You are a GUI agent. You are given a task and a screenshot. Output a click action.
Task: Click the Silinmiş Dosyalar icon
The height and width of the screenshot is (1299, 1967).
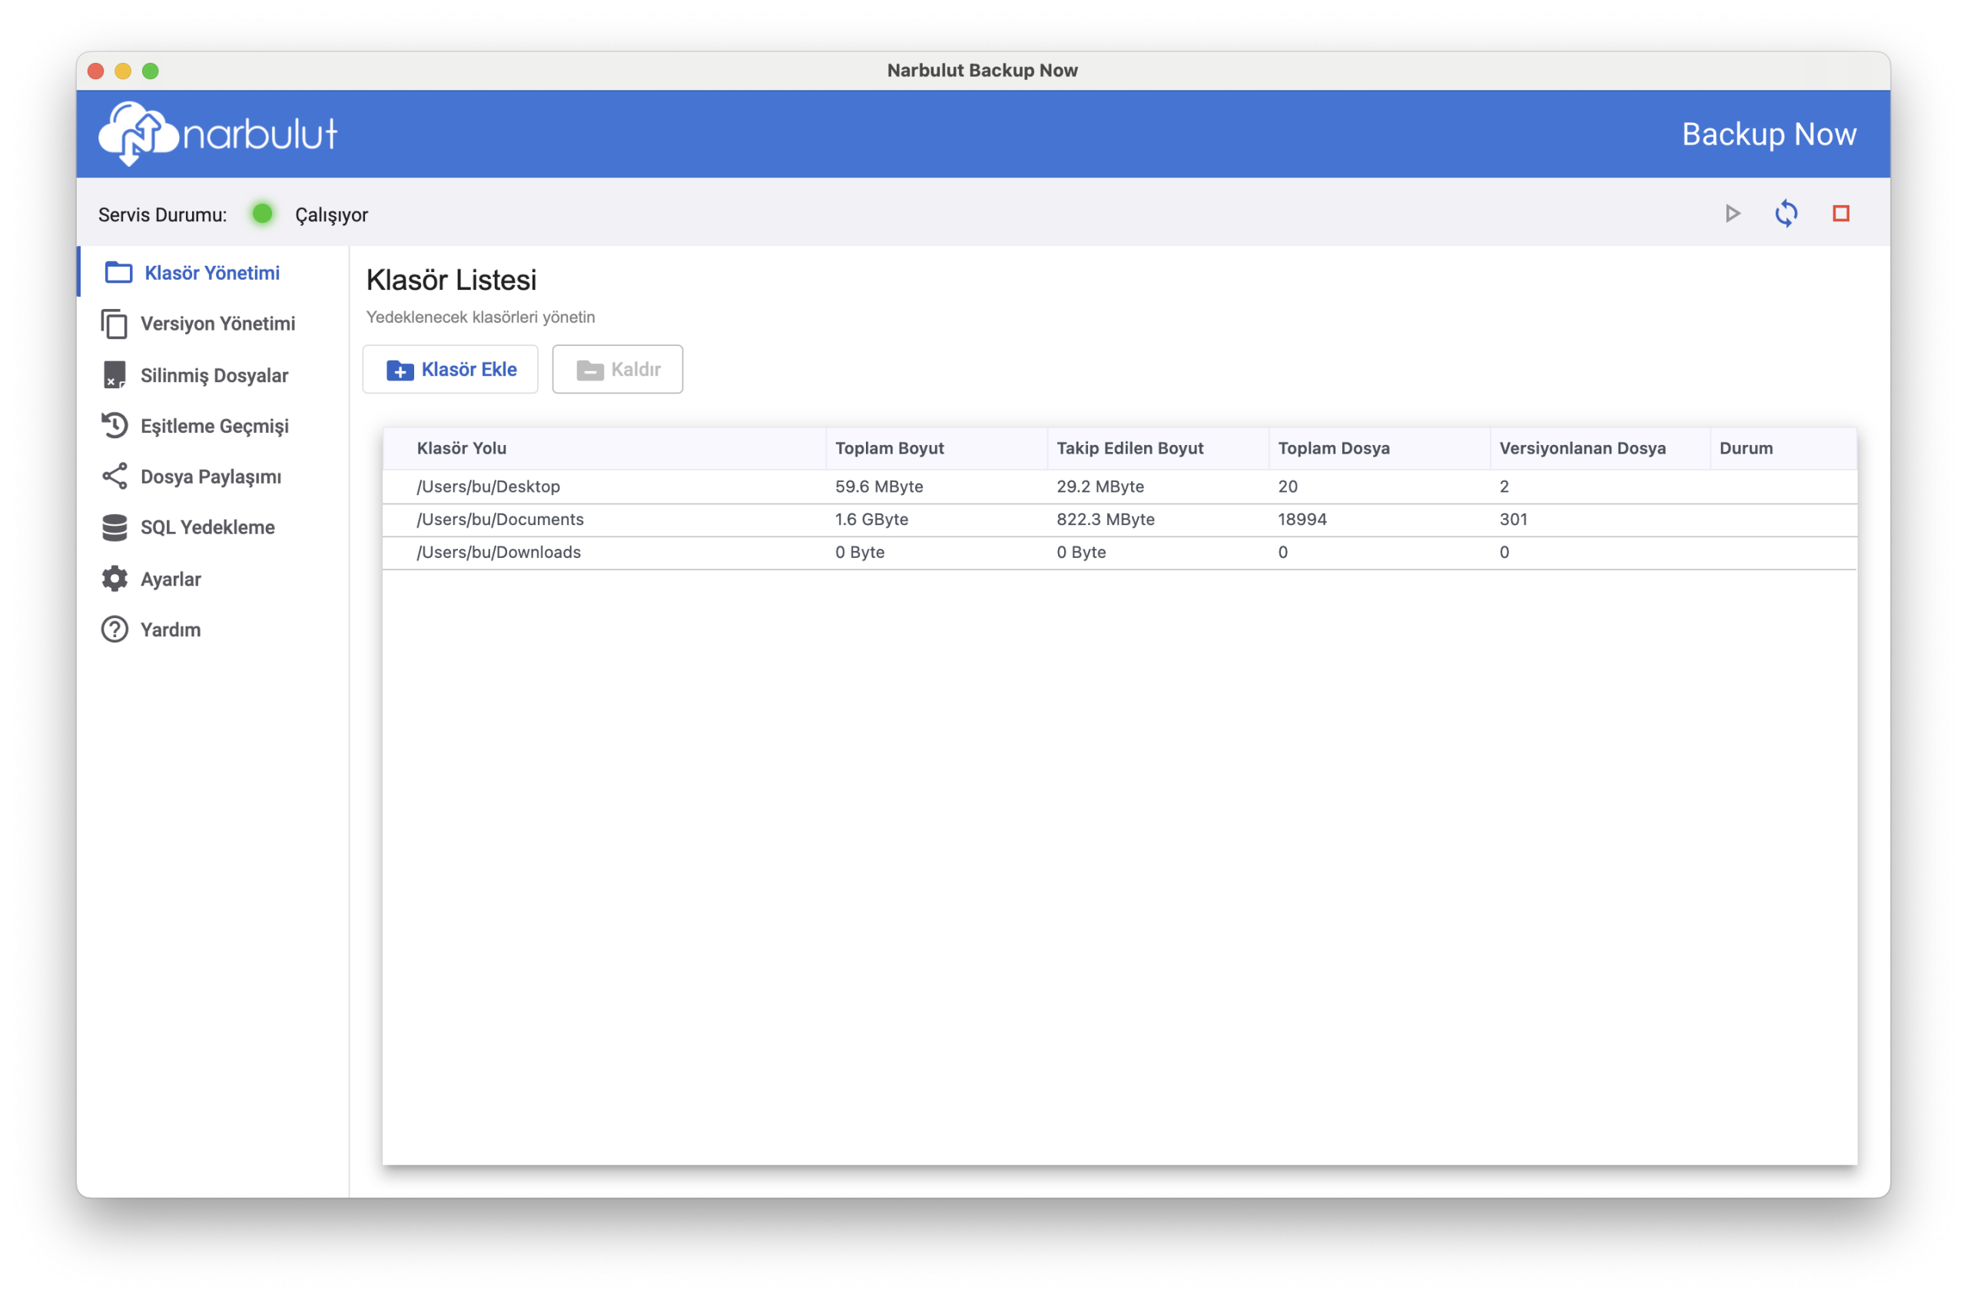[x=114, y=375]
